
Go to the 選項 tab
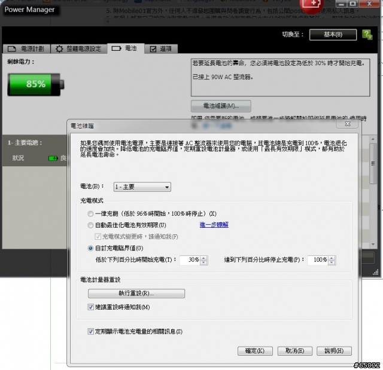point(161,49)
